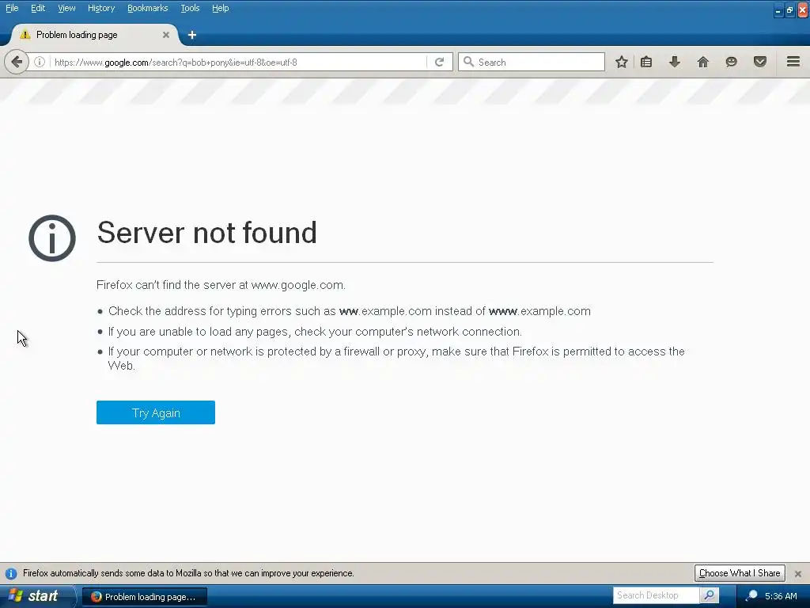The width and height of the screenshot is (810, 608).
Task: Click the warning triangle icon on tab
Action: click(25, 35)
